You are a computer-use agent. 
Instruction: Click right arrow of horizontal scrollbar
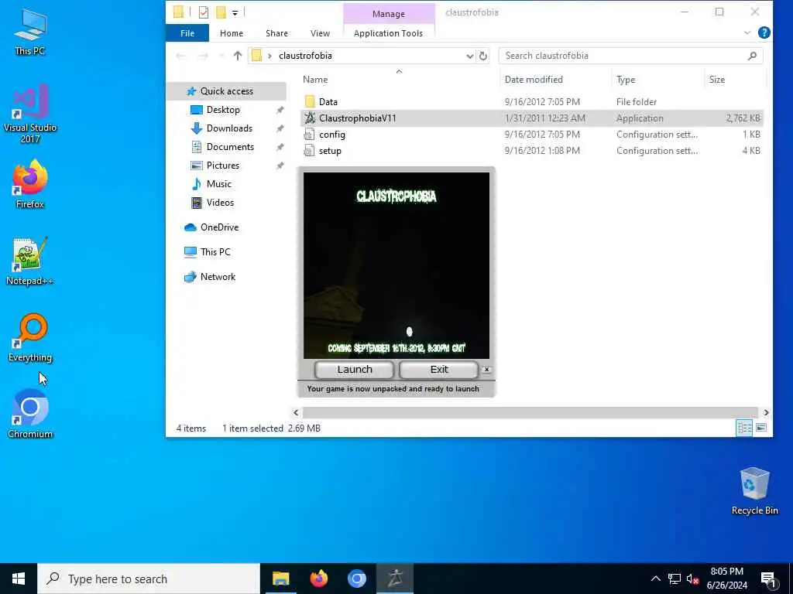(766, 413)
